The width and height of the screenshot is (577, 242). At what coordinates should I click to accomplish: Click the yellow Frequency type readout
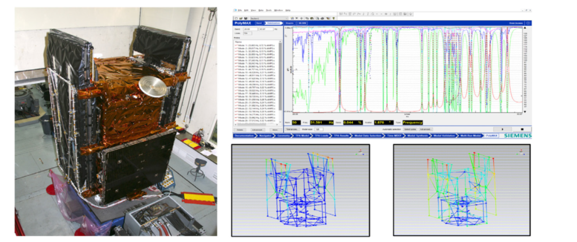point(413,123)
